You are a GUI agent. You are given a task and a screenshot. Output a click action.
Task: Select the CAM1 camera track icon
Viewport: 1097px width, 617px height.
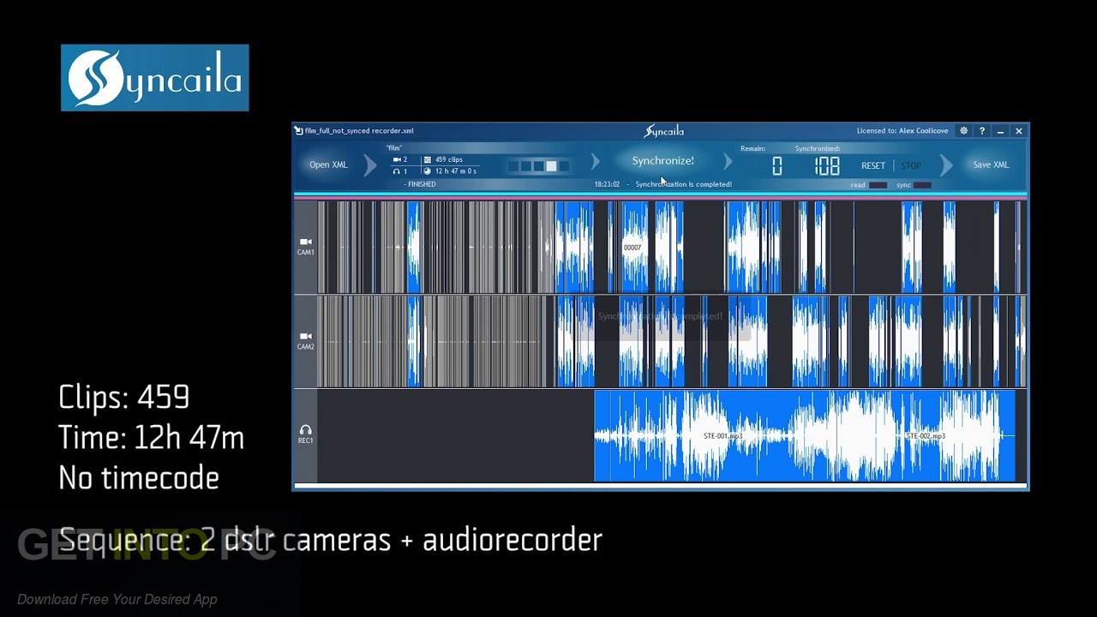point(305,243)
